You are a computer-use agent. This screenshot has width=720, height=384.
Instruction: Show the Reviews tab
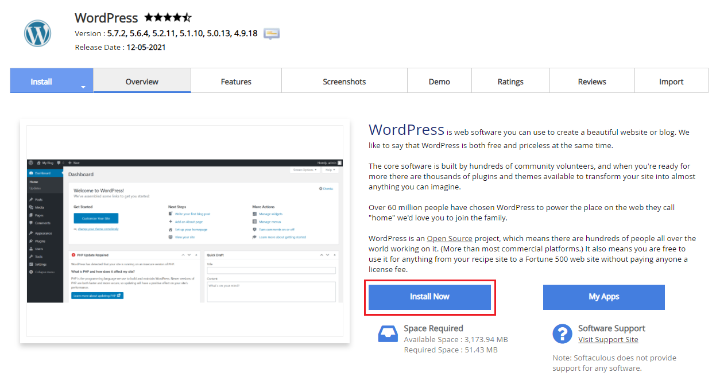pos(592,82)
